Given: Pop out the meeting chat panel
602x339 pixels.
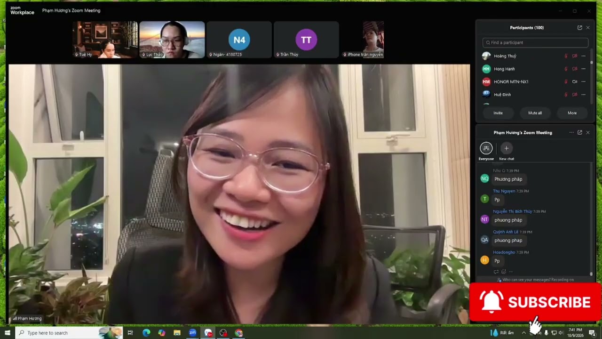Looking at the screenshot, I should coord(579,133).
